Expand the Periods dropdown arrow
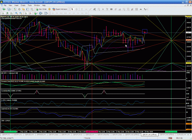192x140 pixels. pyautogui.click(x=42, y=13)
